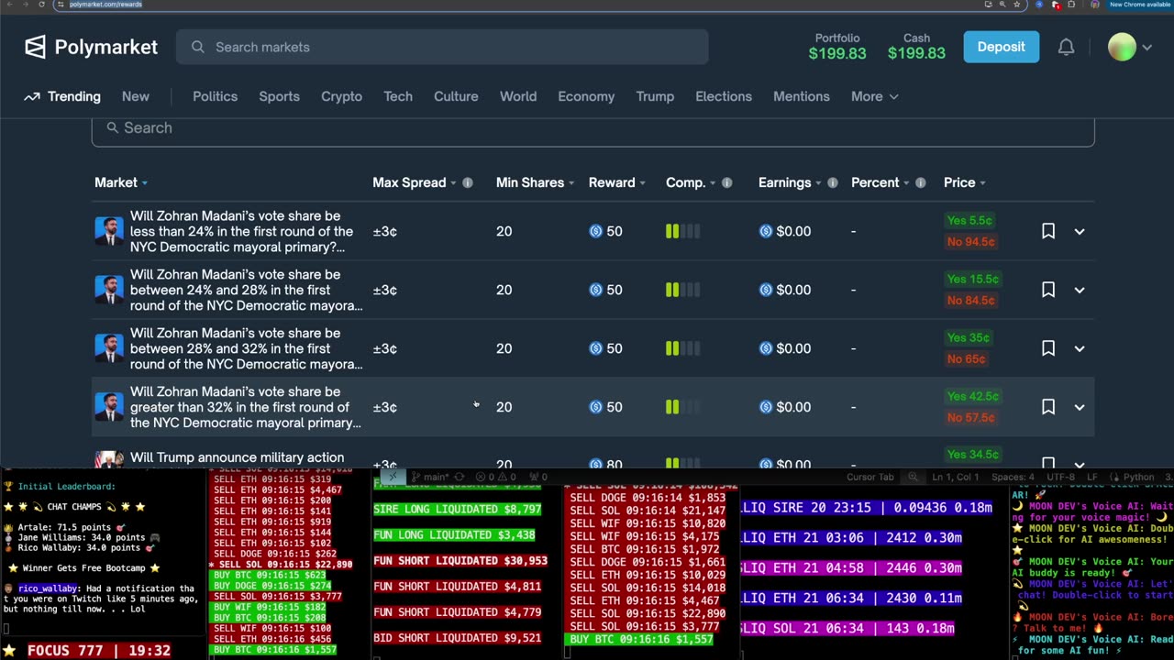Image resolution: width=1174 pixels, height=660 pixels.
Task: Click thumbnail of 'greater than 32%' market
Action: [x=109, y=407]
